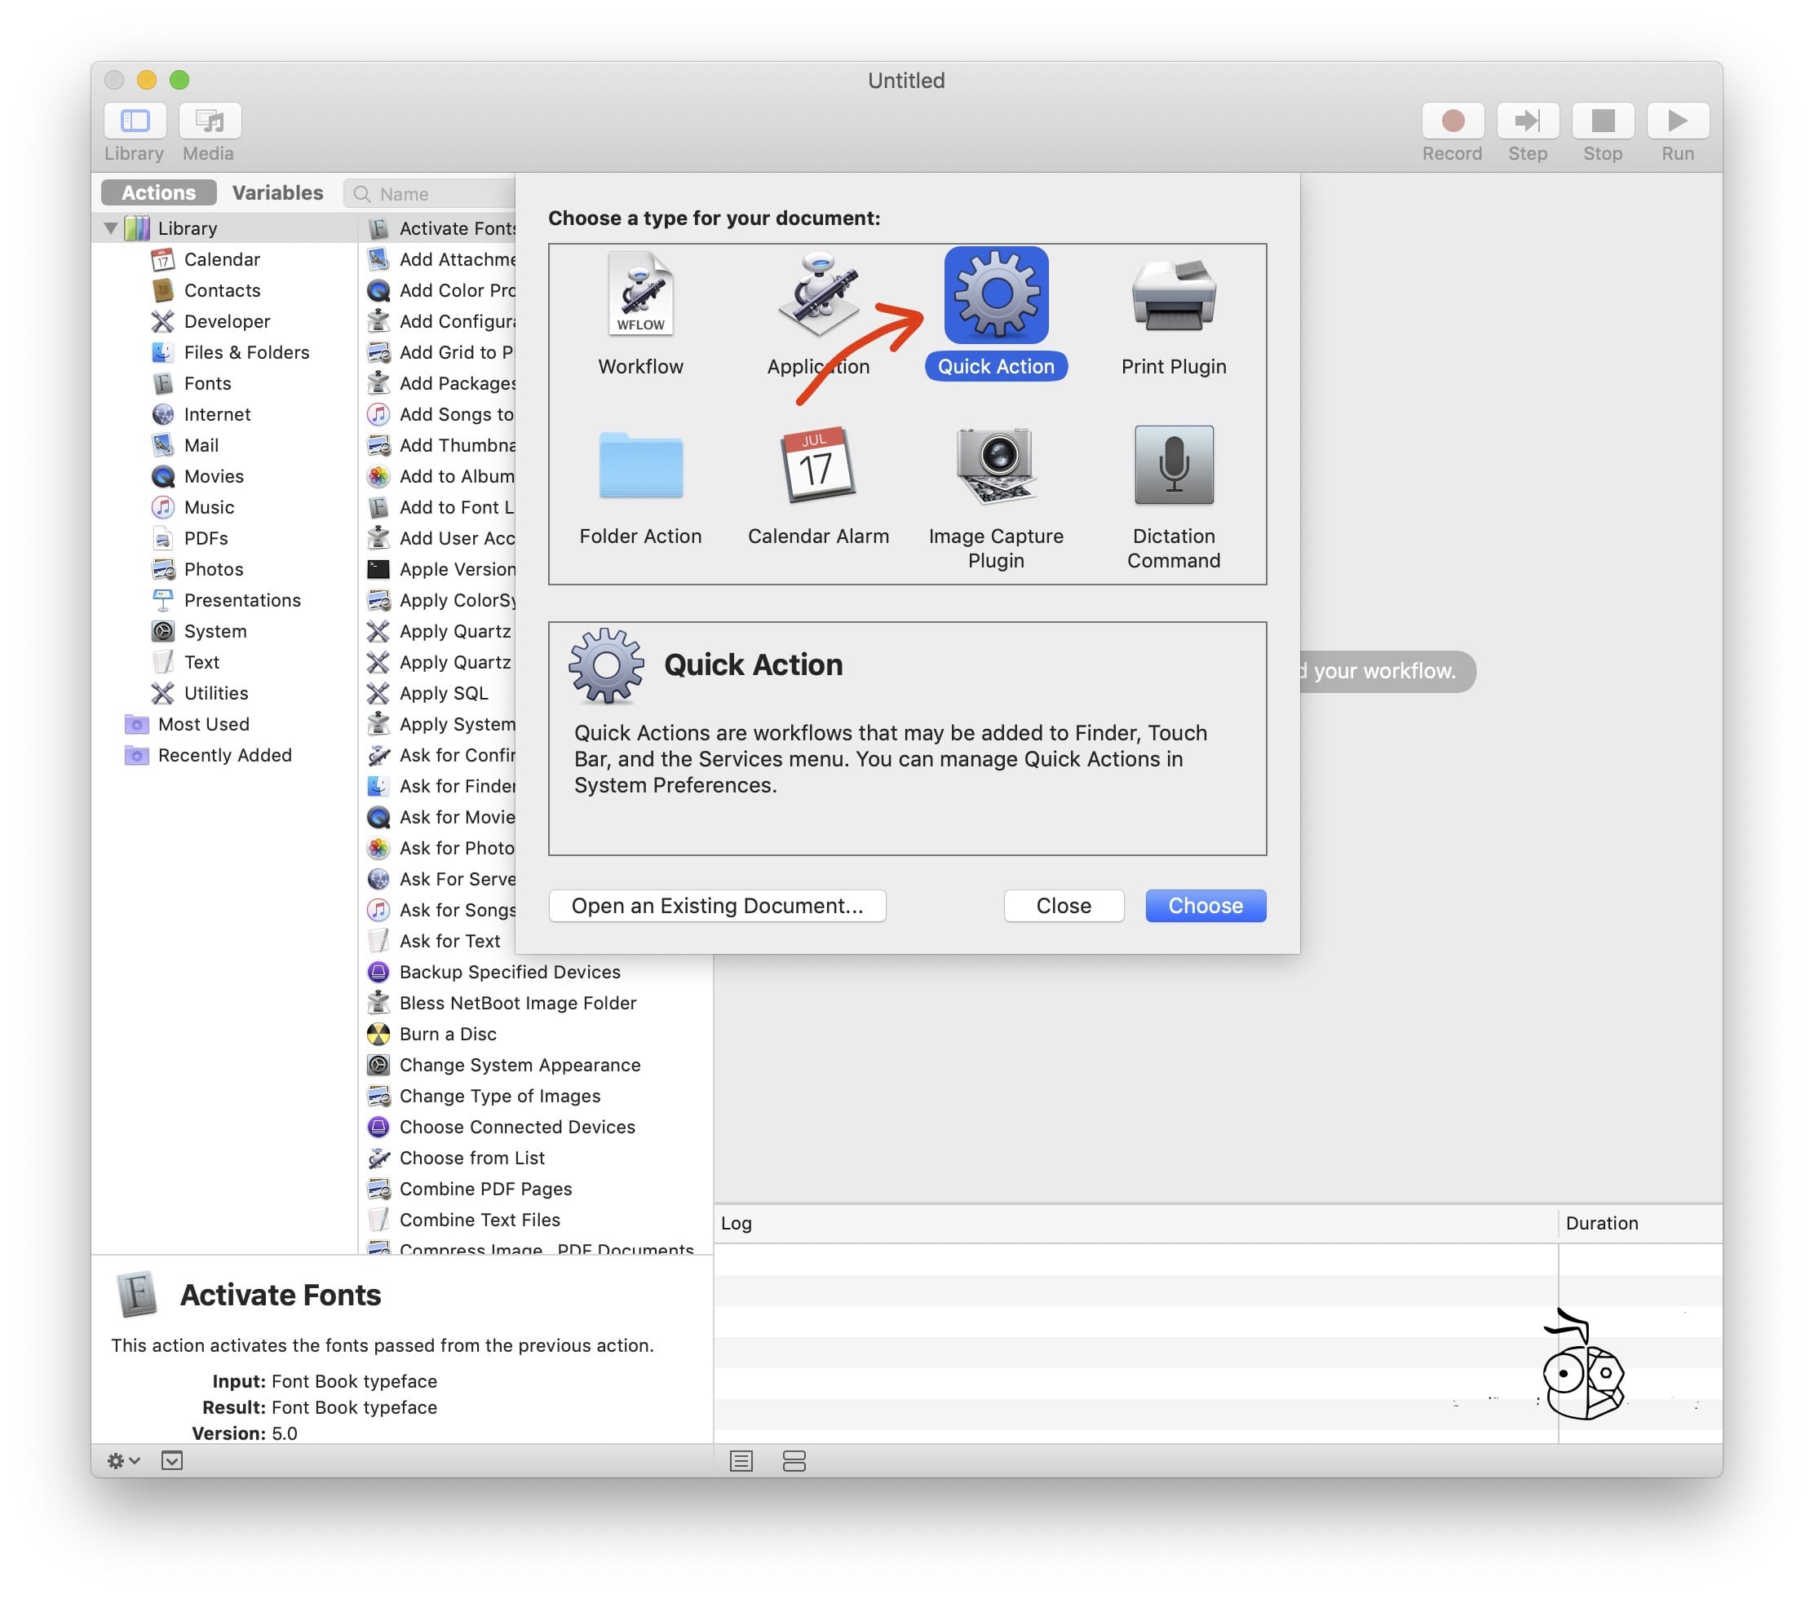Toggle list view in the Log pane
1814x1598 pixels.
[741, 1461]
